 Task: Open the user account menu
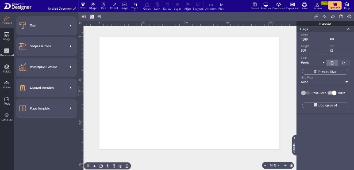pyautogui.click(x=317, y=6)
